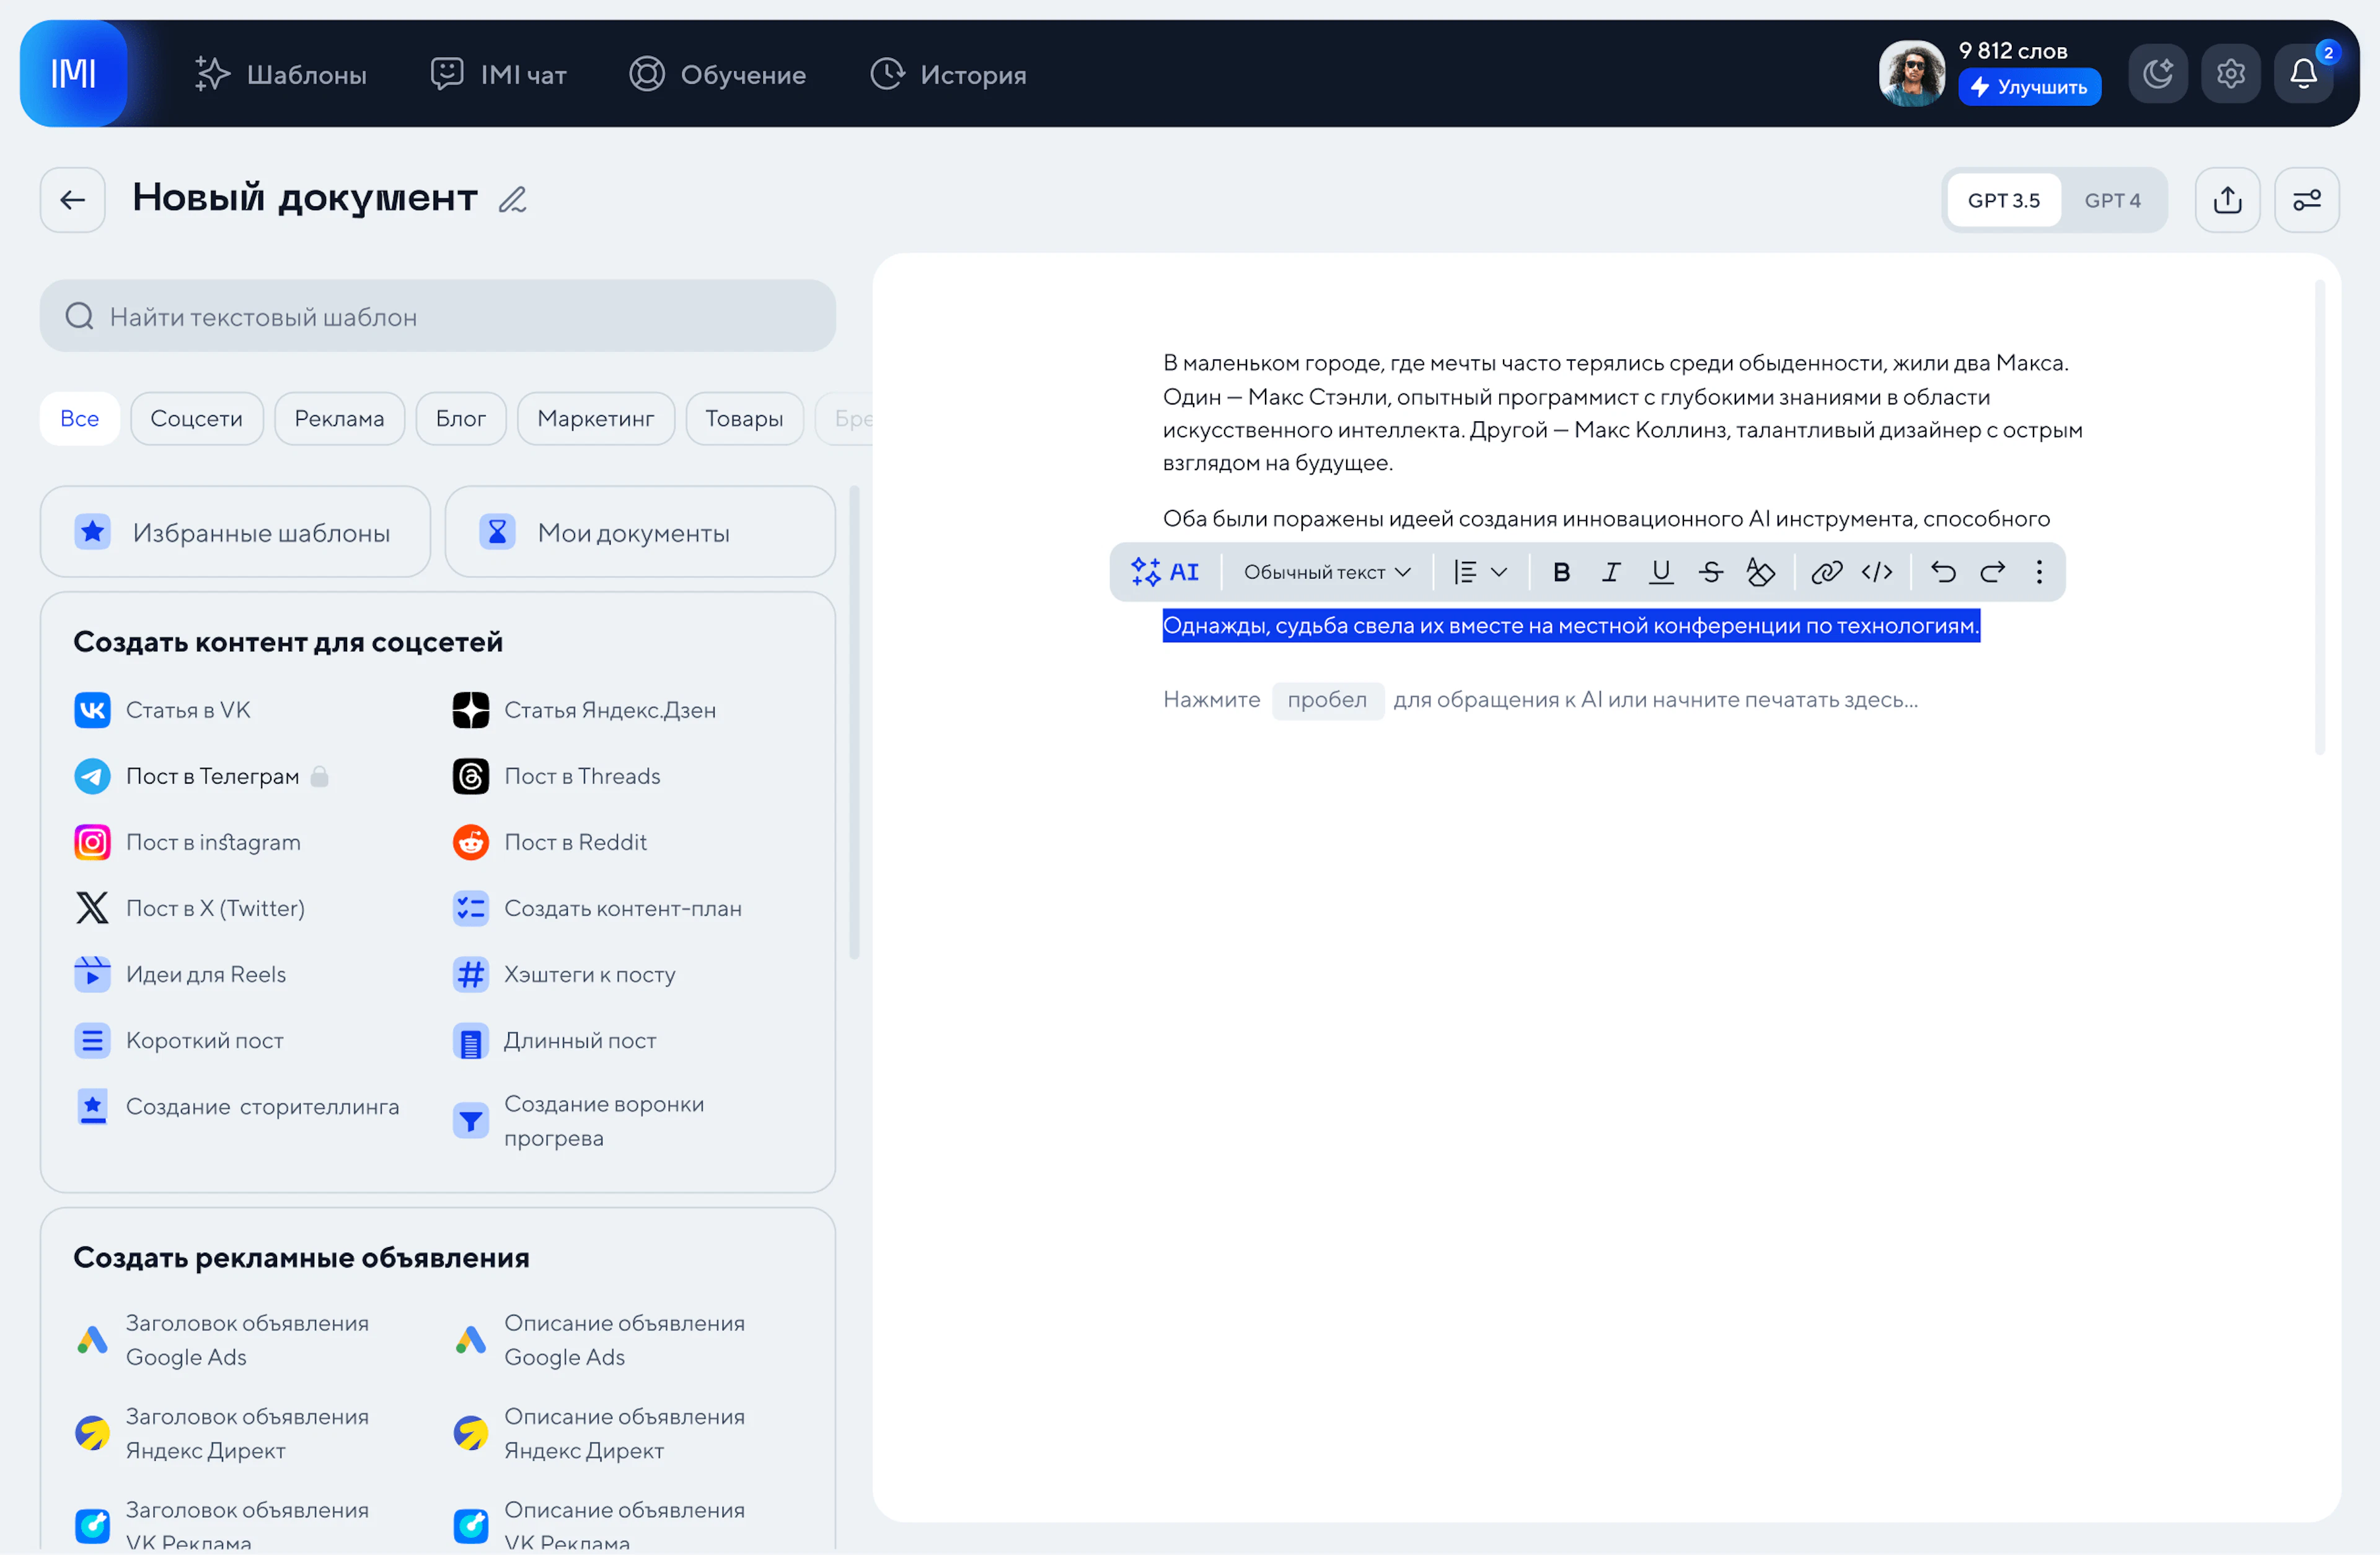The image size is (2380, 1555).
Task: Toggle underline formatting
Action: point(1661,572)
